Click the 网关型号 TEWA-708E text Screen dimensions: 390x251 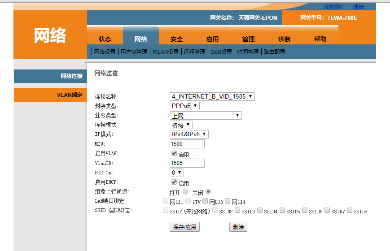pos(329,18)
